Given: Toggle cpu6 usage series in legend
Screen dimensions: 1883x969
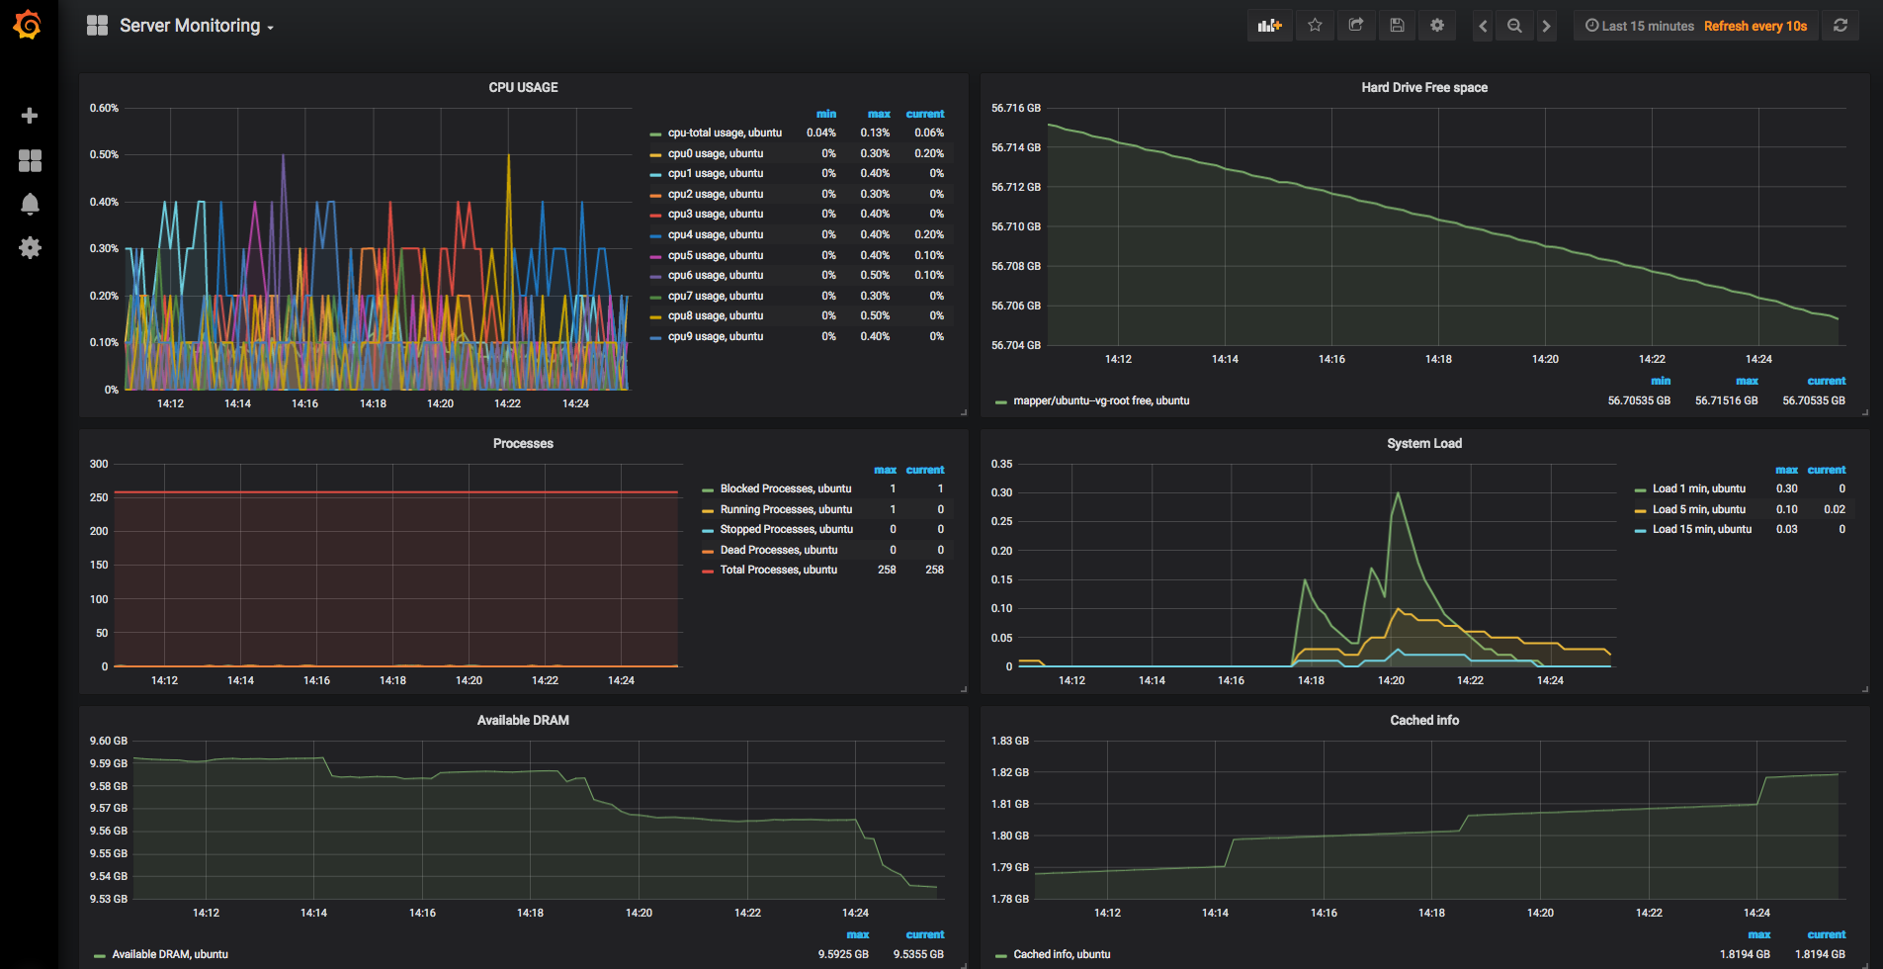Looking at the screenshot, I should pyautogui.click(x=716, y=275).
